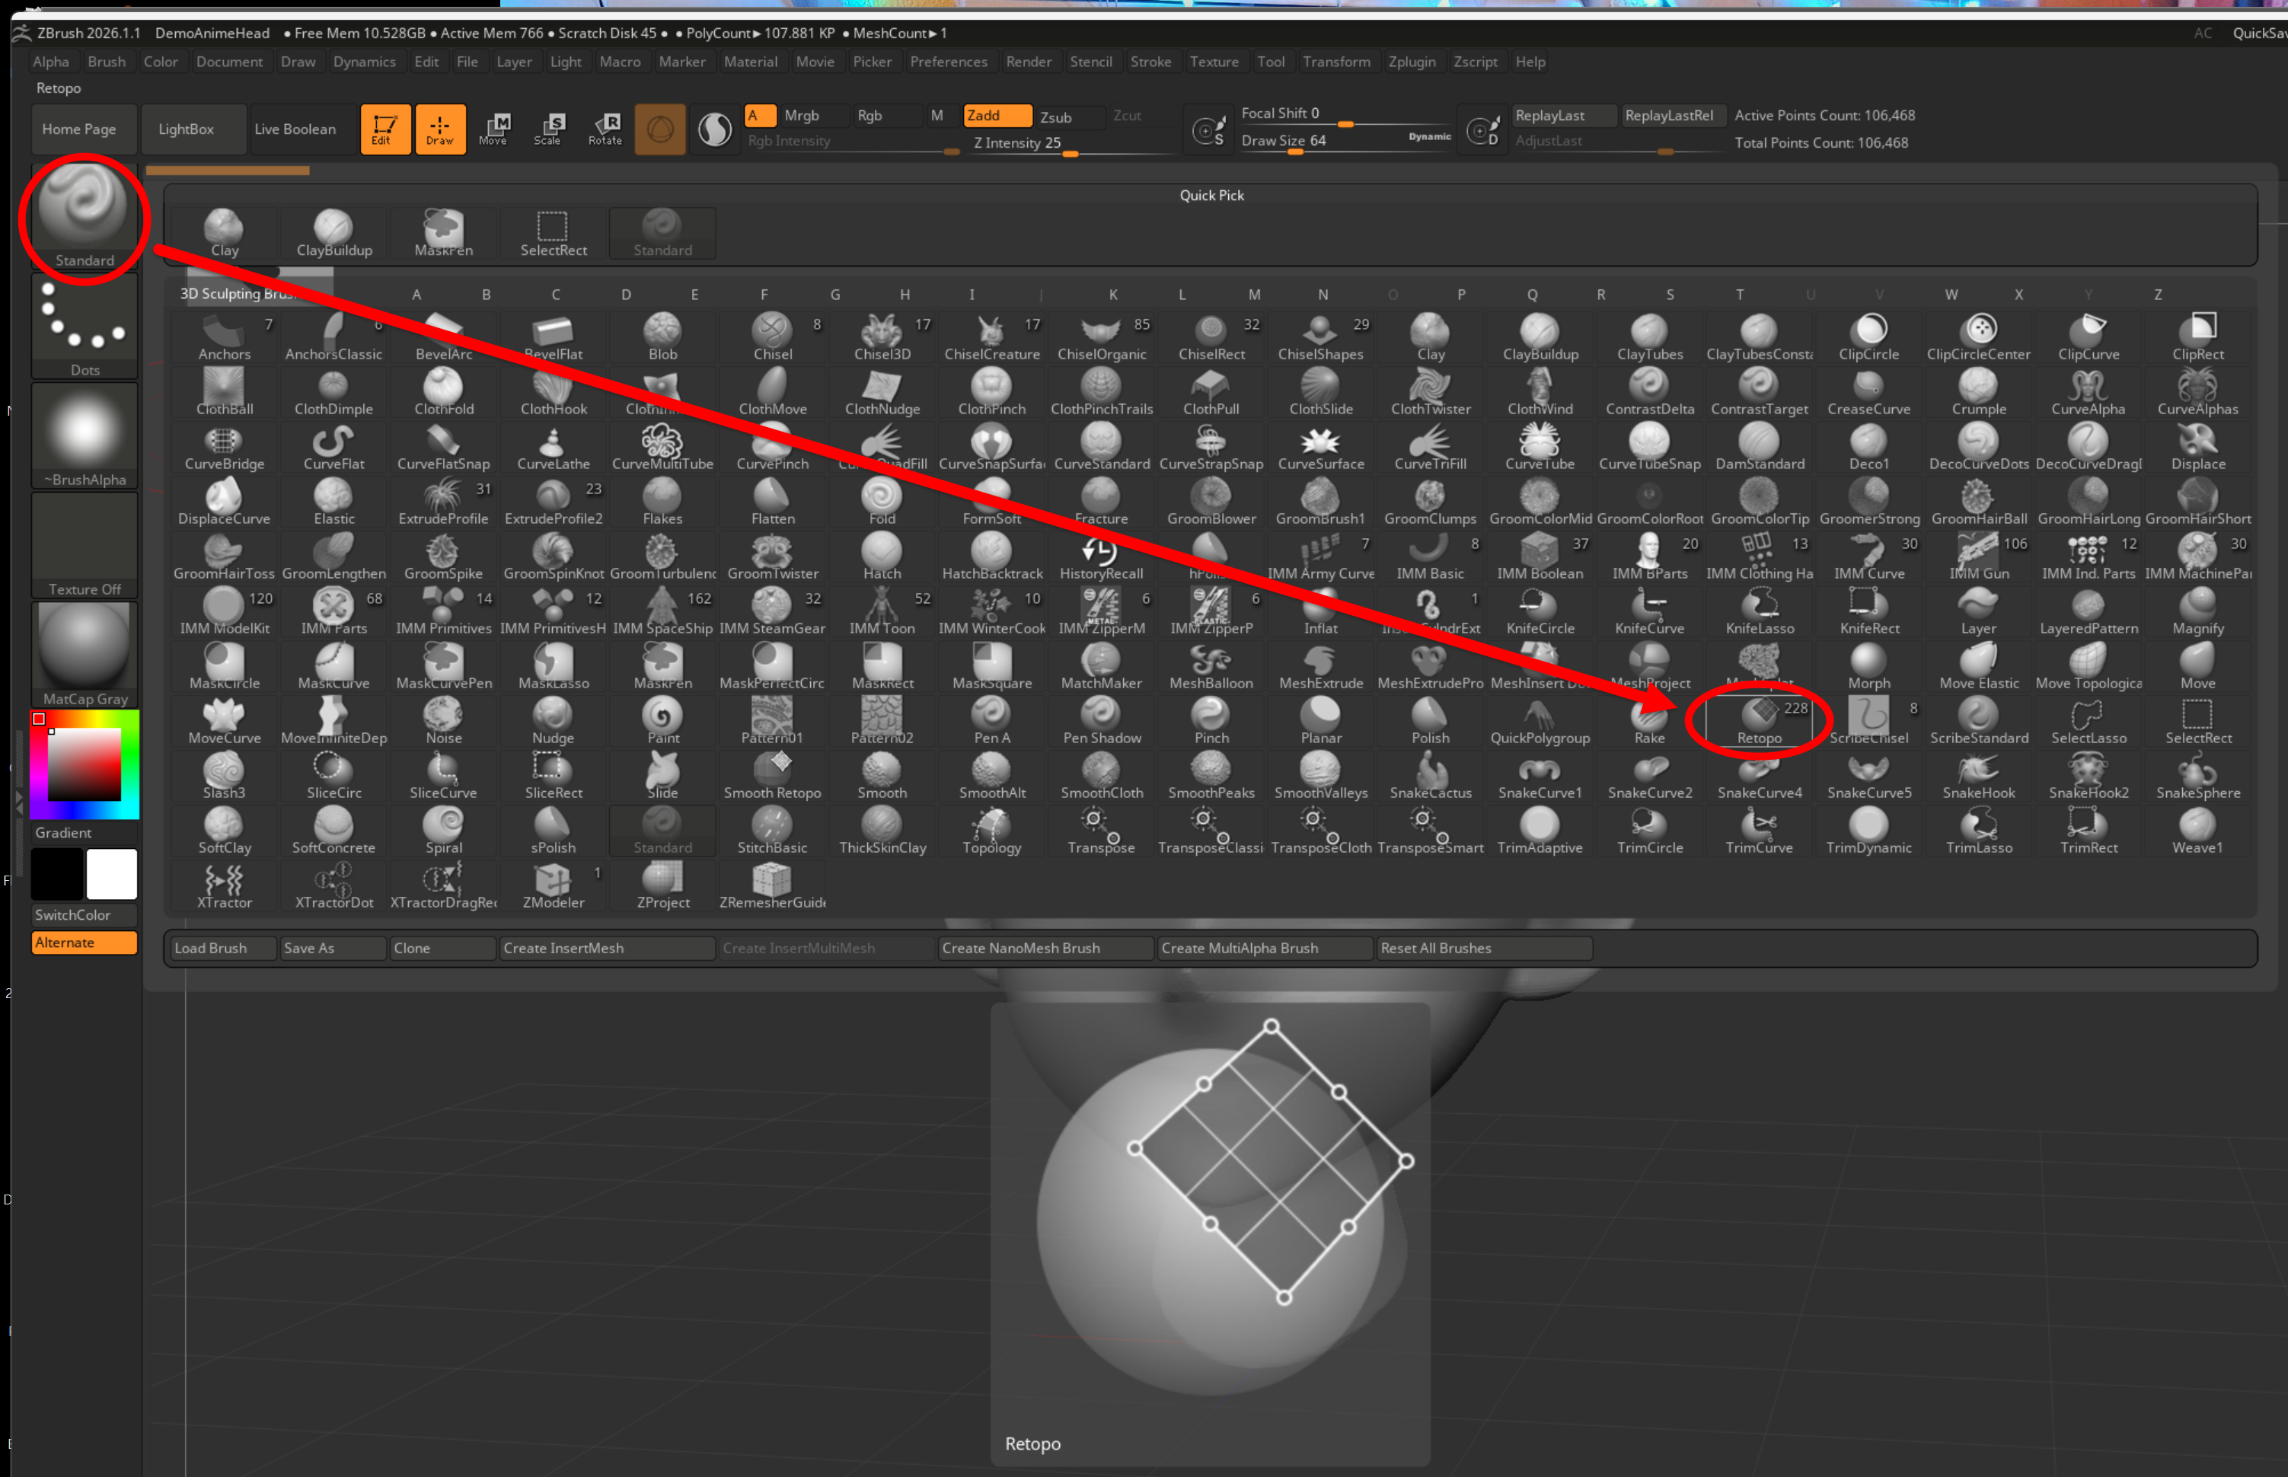Select the Retopo brush in the grid
Image resolution: width=2288 pixels, height=1477 pixels.
tap(1759, 719)
